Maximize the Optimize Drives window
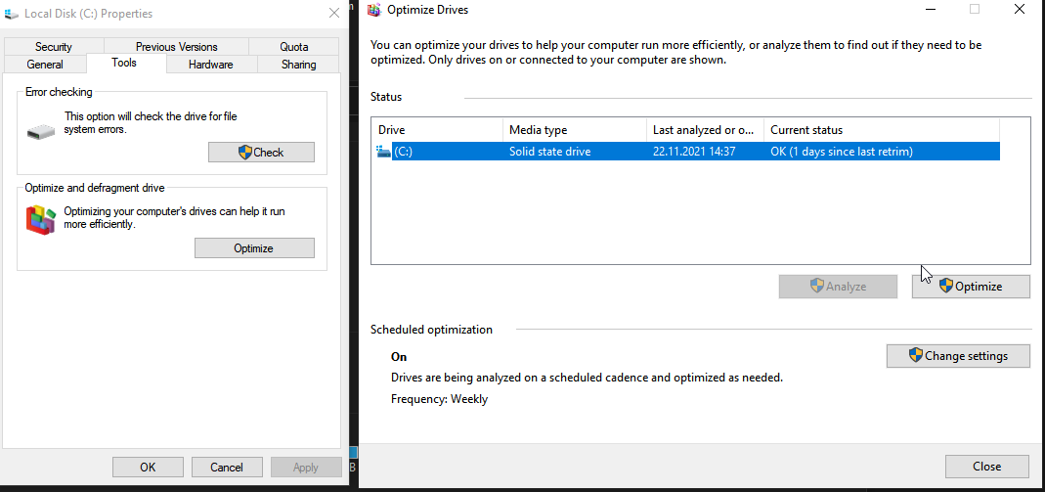The width and height of the screenshot is (1045, 492). point(975,10)
